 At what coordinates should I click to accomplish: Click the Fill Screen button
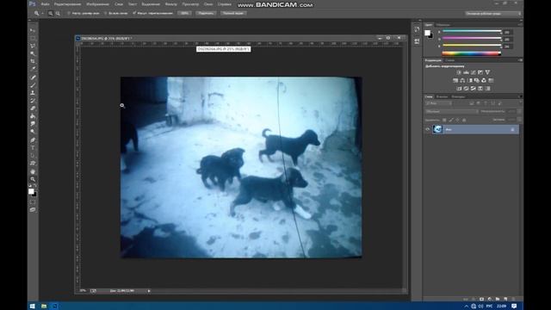click(x=233, y=14)
